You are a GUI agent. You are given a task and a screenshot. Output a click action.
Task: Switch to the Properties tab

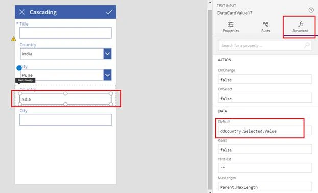click(x=231, y=27)
